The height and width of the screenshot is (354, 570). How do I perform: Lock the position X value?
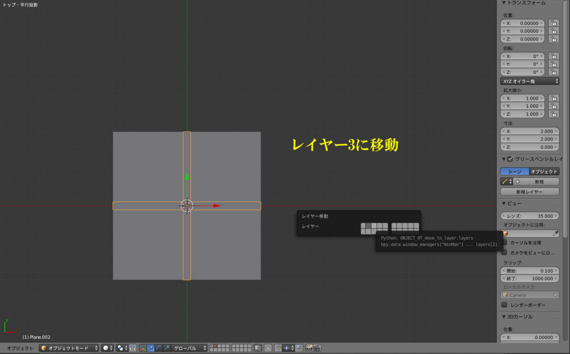pos(554,23)
